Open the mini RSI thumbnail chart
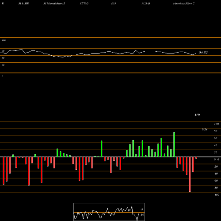 click(109, 212)
